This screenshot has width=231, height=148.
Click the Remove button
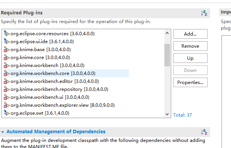[190, 46]
